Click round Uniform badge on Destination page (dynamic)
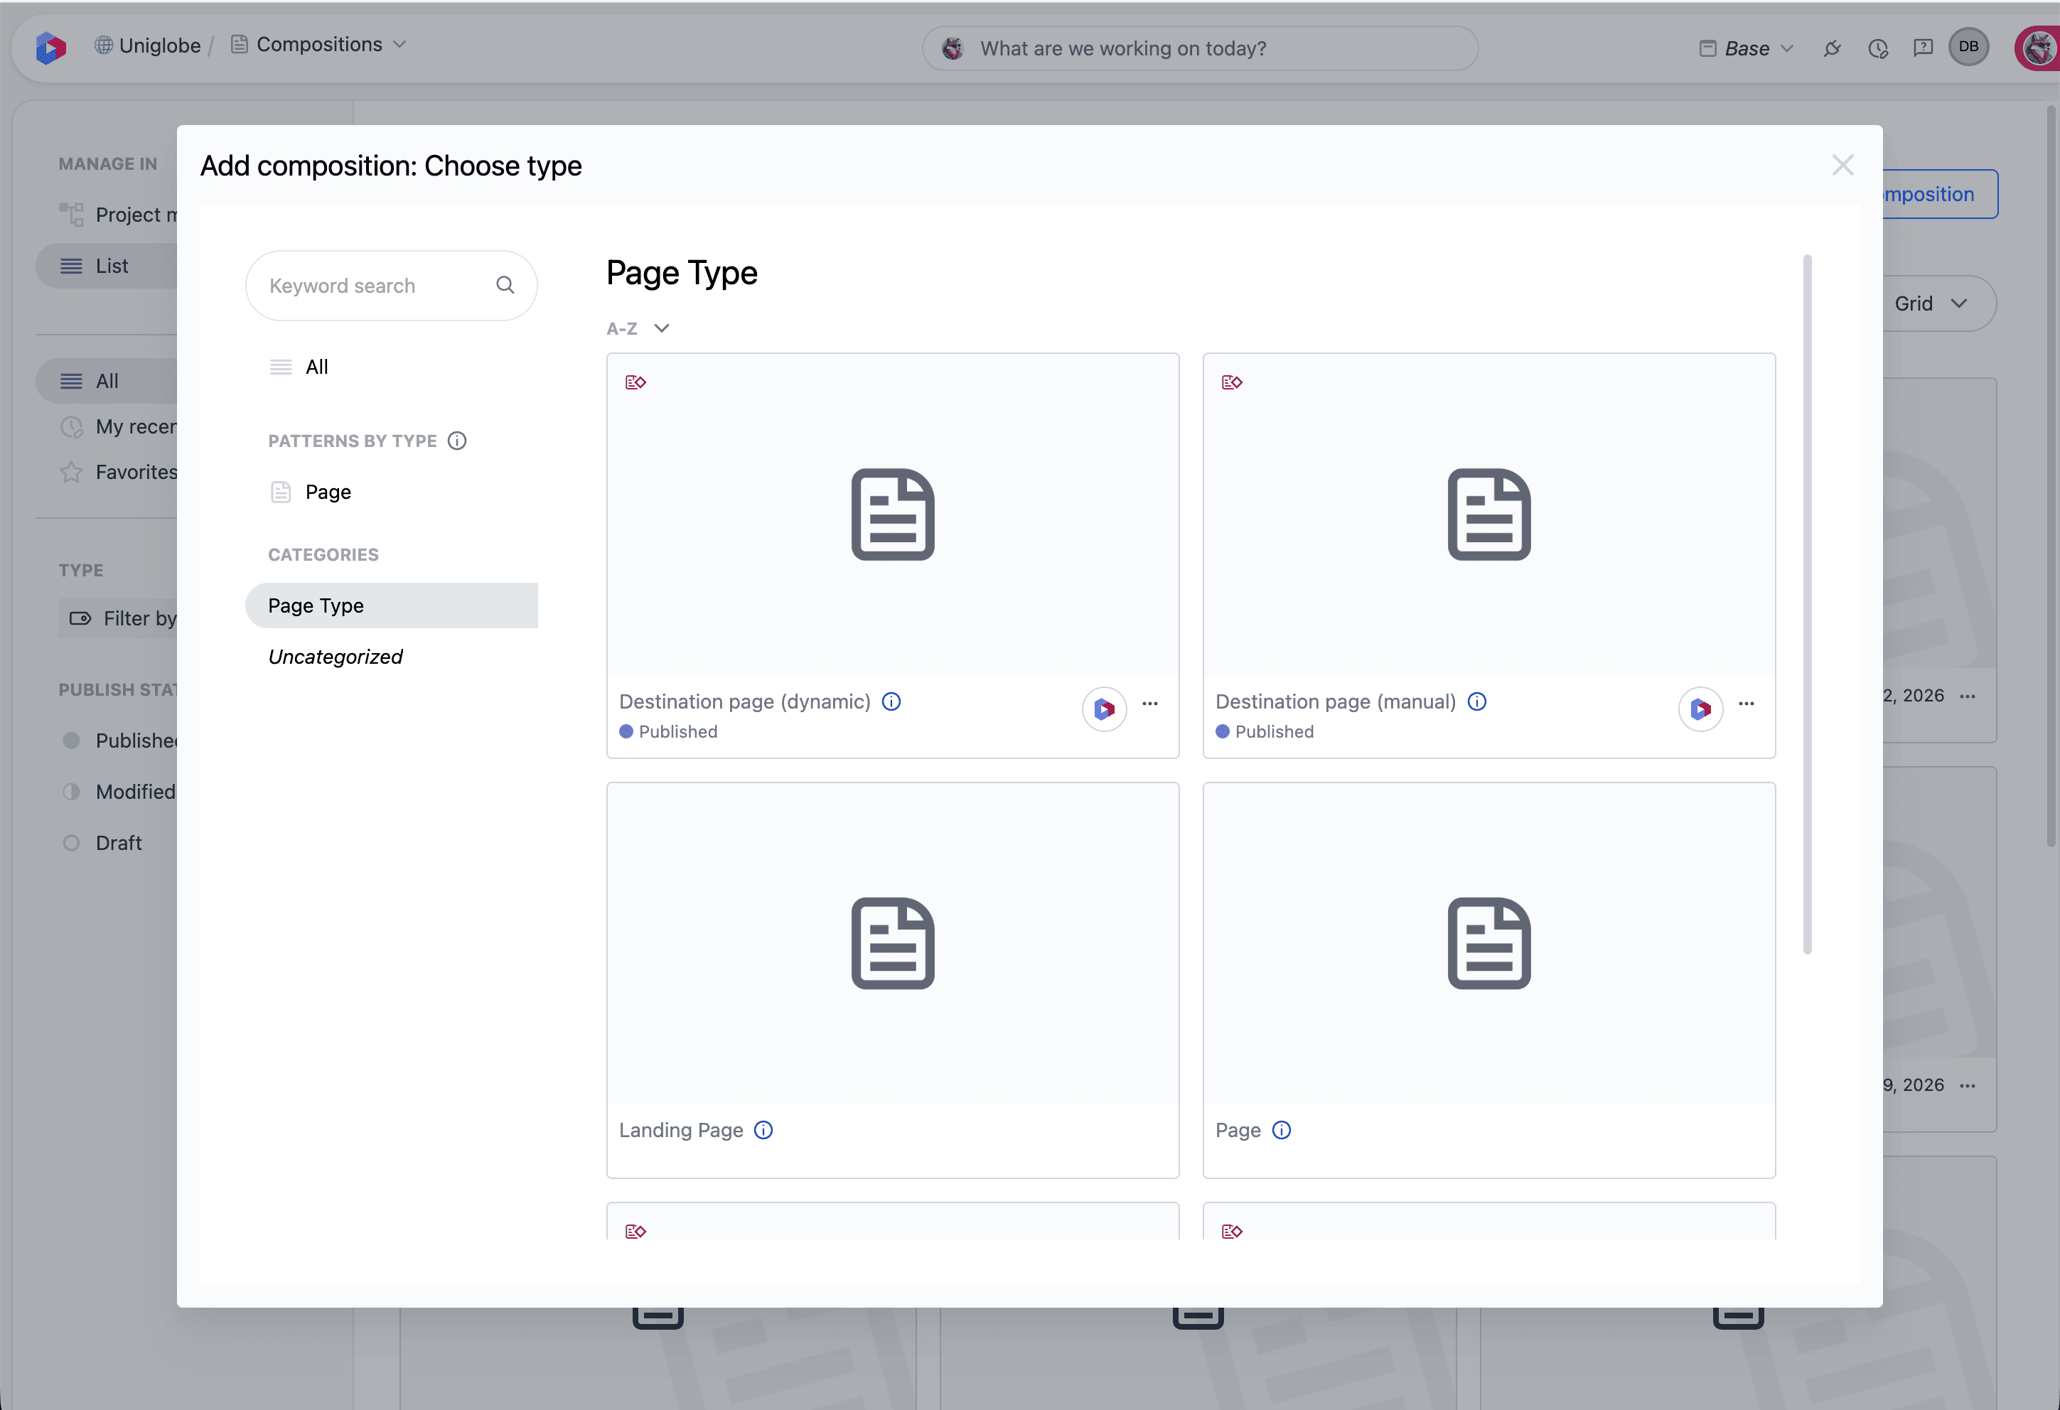This screenshot has height=1410, width=2060. pyautogui.click(x=1105, y=709)
